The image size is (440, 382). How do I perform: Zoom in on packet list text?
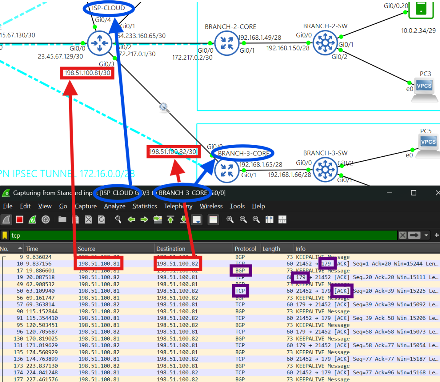click(x=230, y=220)
